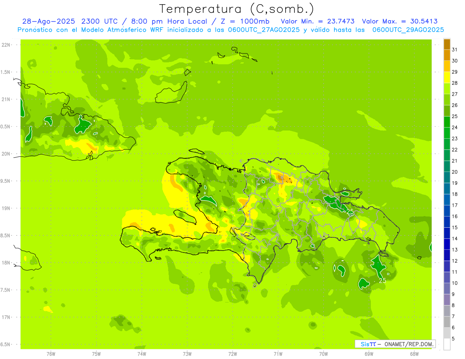Select legend swatch between 30 and 31
Viewport: 465px width, 359px height.
447,55
